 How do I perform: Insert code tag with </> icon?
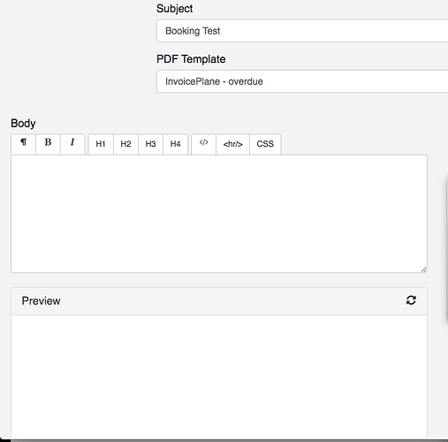203,144
